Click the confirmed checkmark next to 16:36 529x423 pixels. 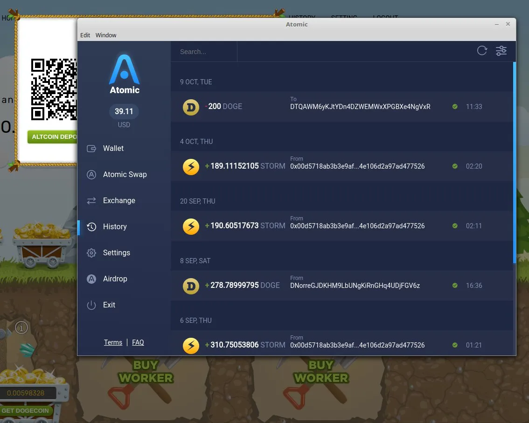(455, 285)
